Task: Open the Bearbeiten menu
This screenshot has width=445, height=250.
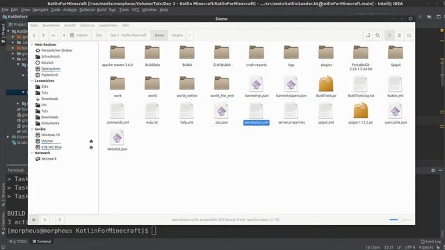Action: click(x=51, y=26)
